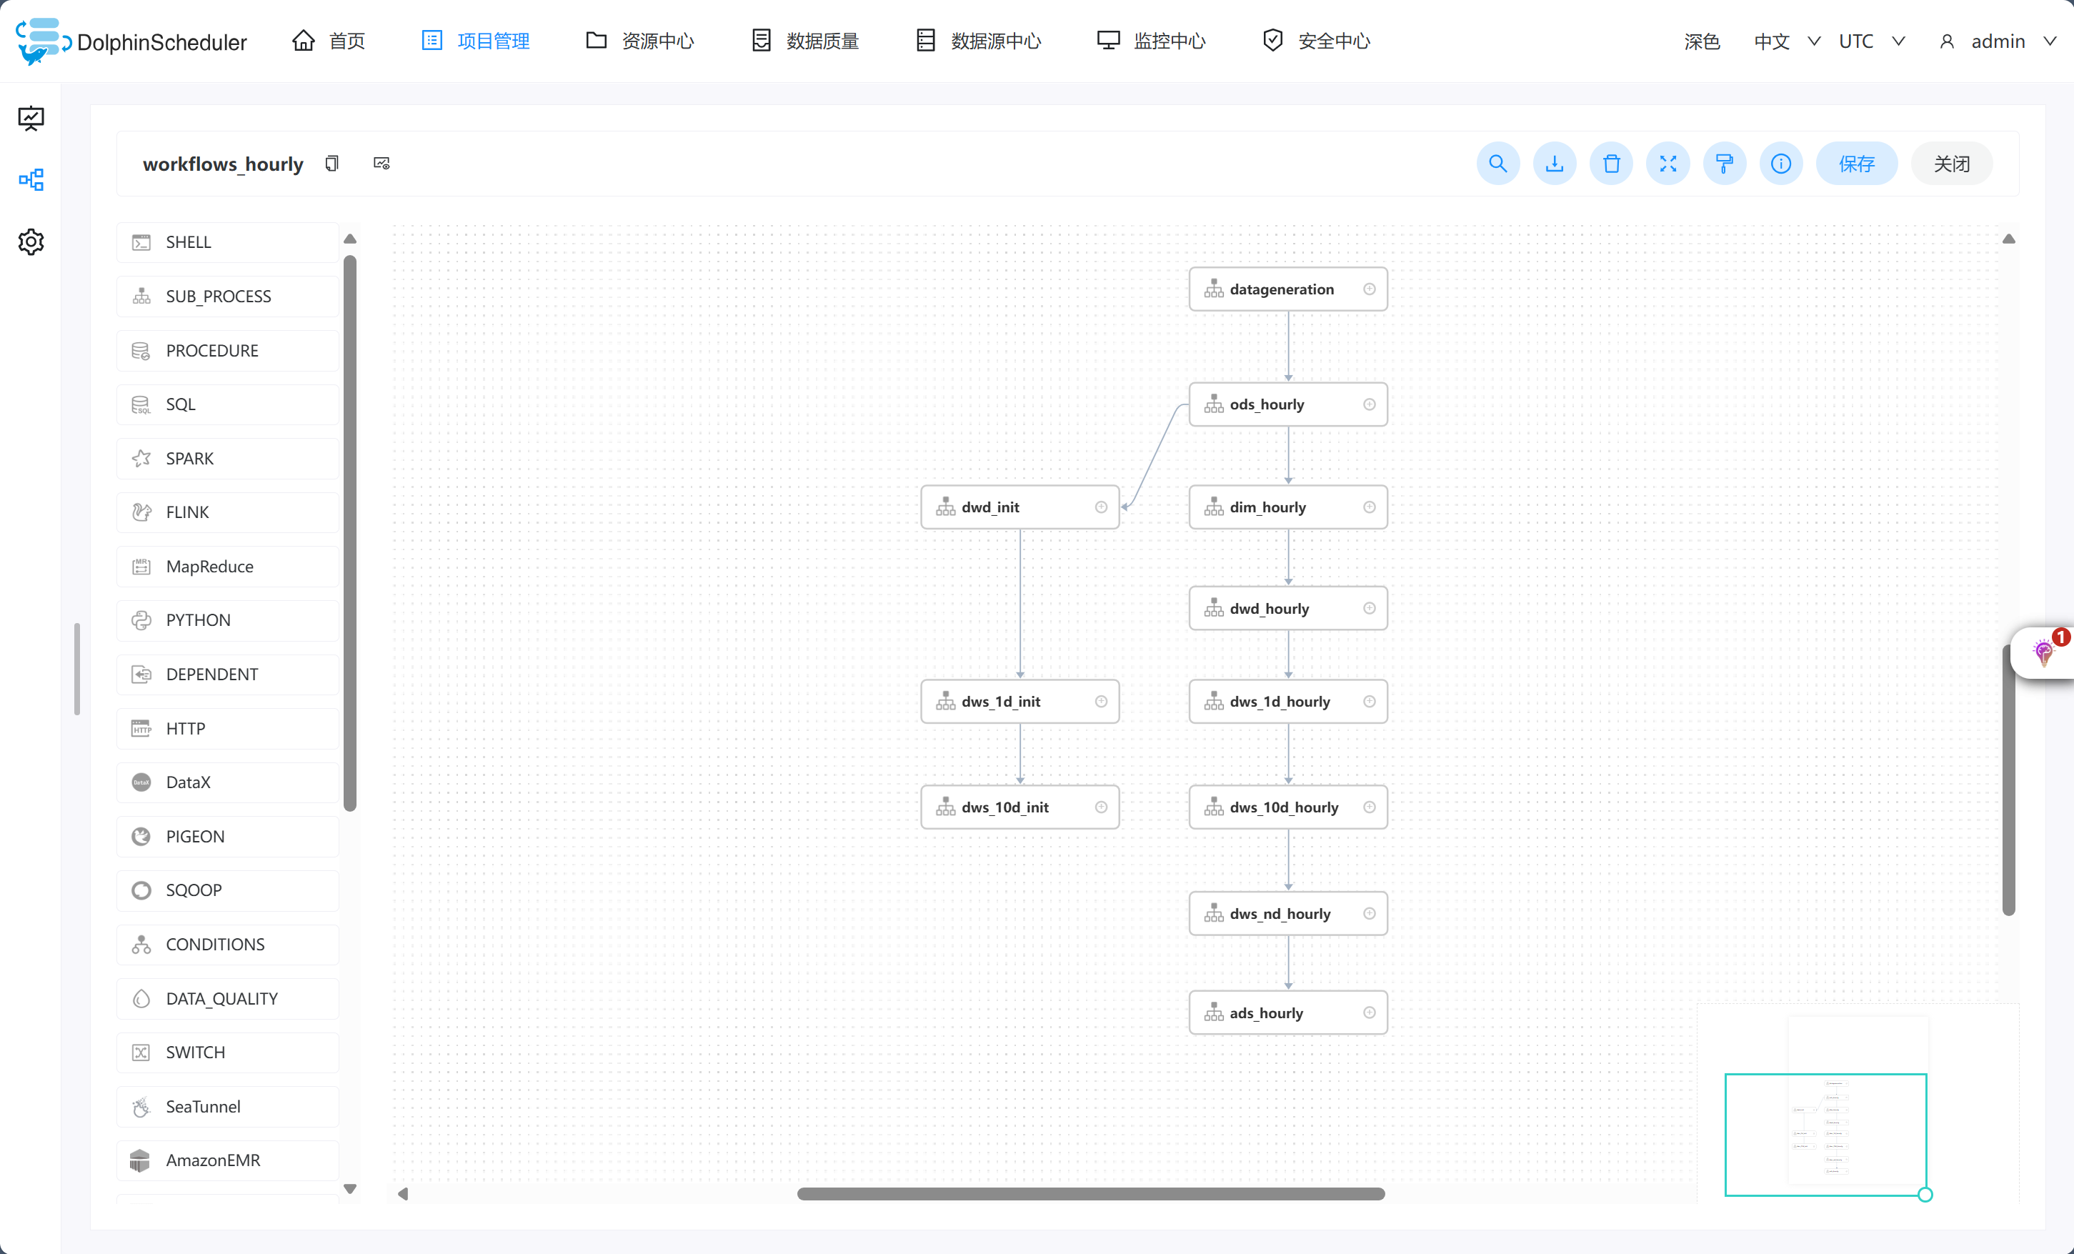The image size is (2074, 1254).
Task: Click the 关闭 close button
Action: click(x=1951, y=164)
